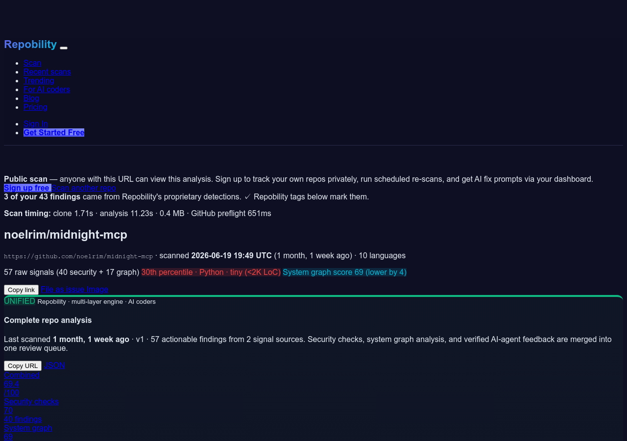This screenshot has height=441, width=627.
Task: View the Pricing page
Action: point(35,107)
